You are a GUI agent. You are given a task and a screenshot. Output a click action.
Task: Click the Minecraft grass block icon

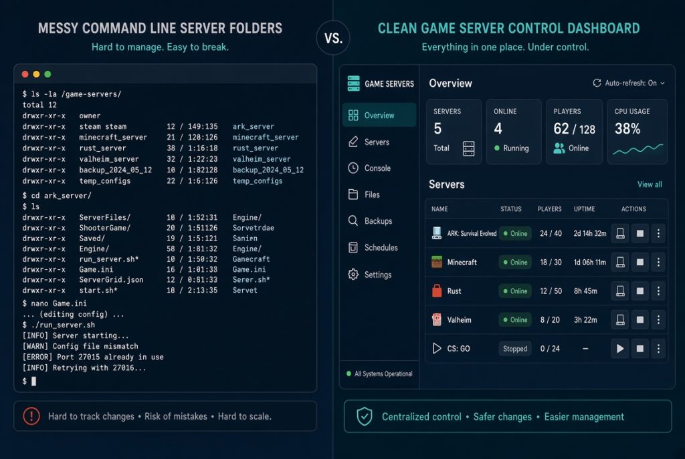[436, 262]
